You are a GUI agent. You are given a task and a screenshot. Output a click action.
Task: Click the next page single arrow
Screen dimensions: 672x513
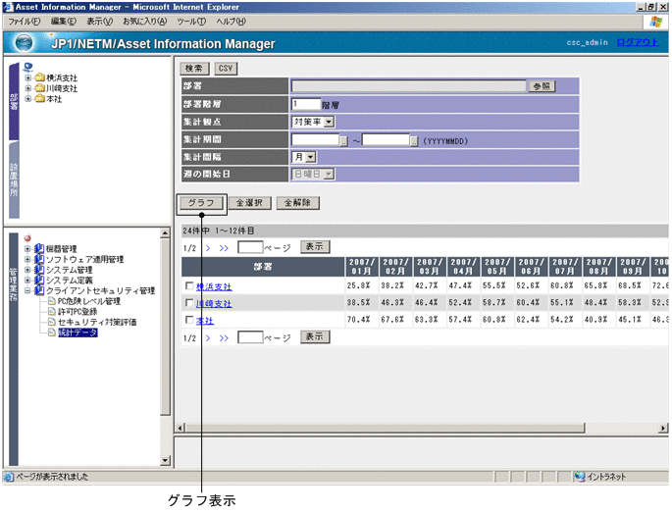pyautogui.click(x=209, y=248)
